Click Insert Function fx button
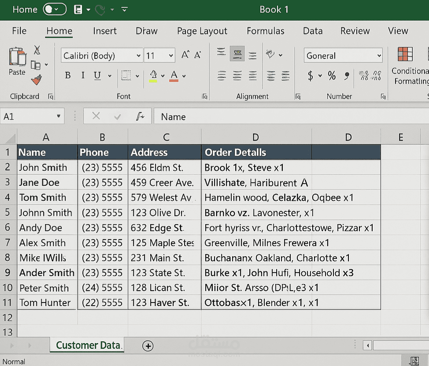This screenshot has height=366, width=429. click(x=140, y=116)
